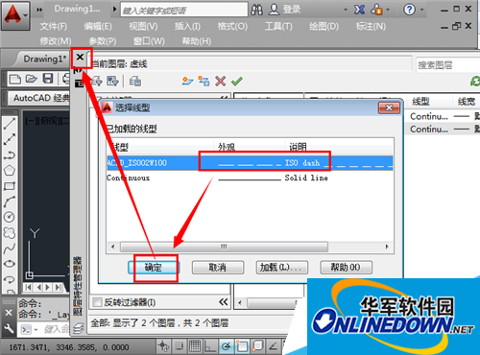The width and height of the screenshot is (480, 355).
Task: Open the dropdown arrow next to 登录
Action: point(346,10)
